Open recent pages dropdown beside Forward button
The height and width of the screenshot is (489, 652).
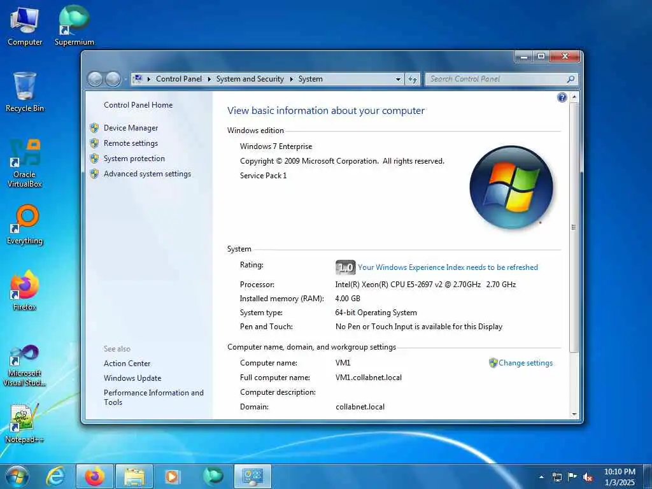point(125,79)
